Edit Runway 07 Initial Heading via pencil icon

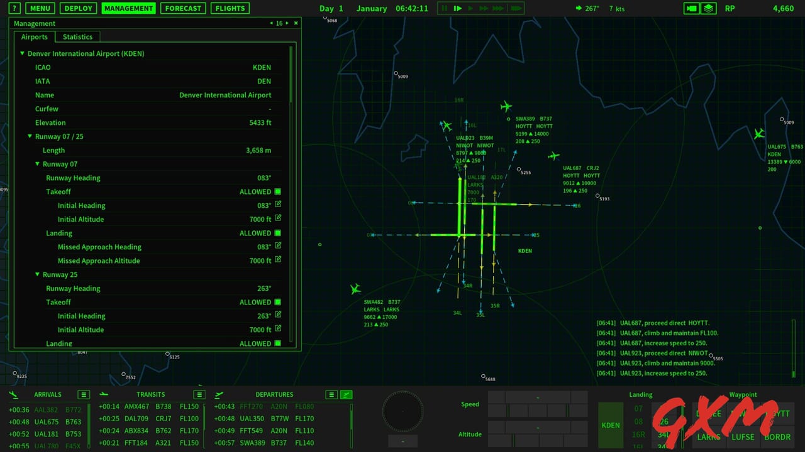pyautogui.click(x=277, y=205)
